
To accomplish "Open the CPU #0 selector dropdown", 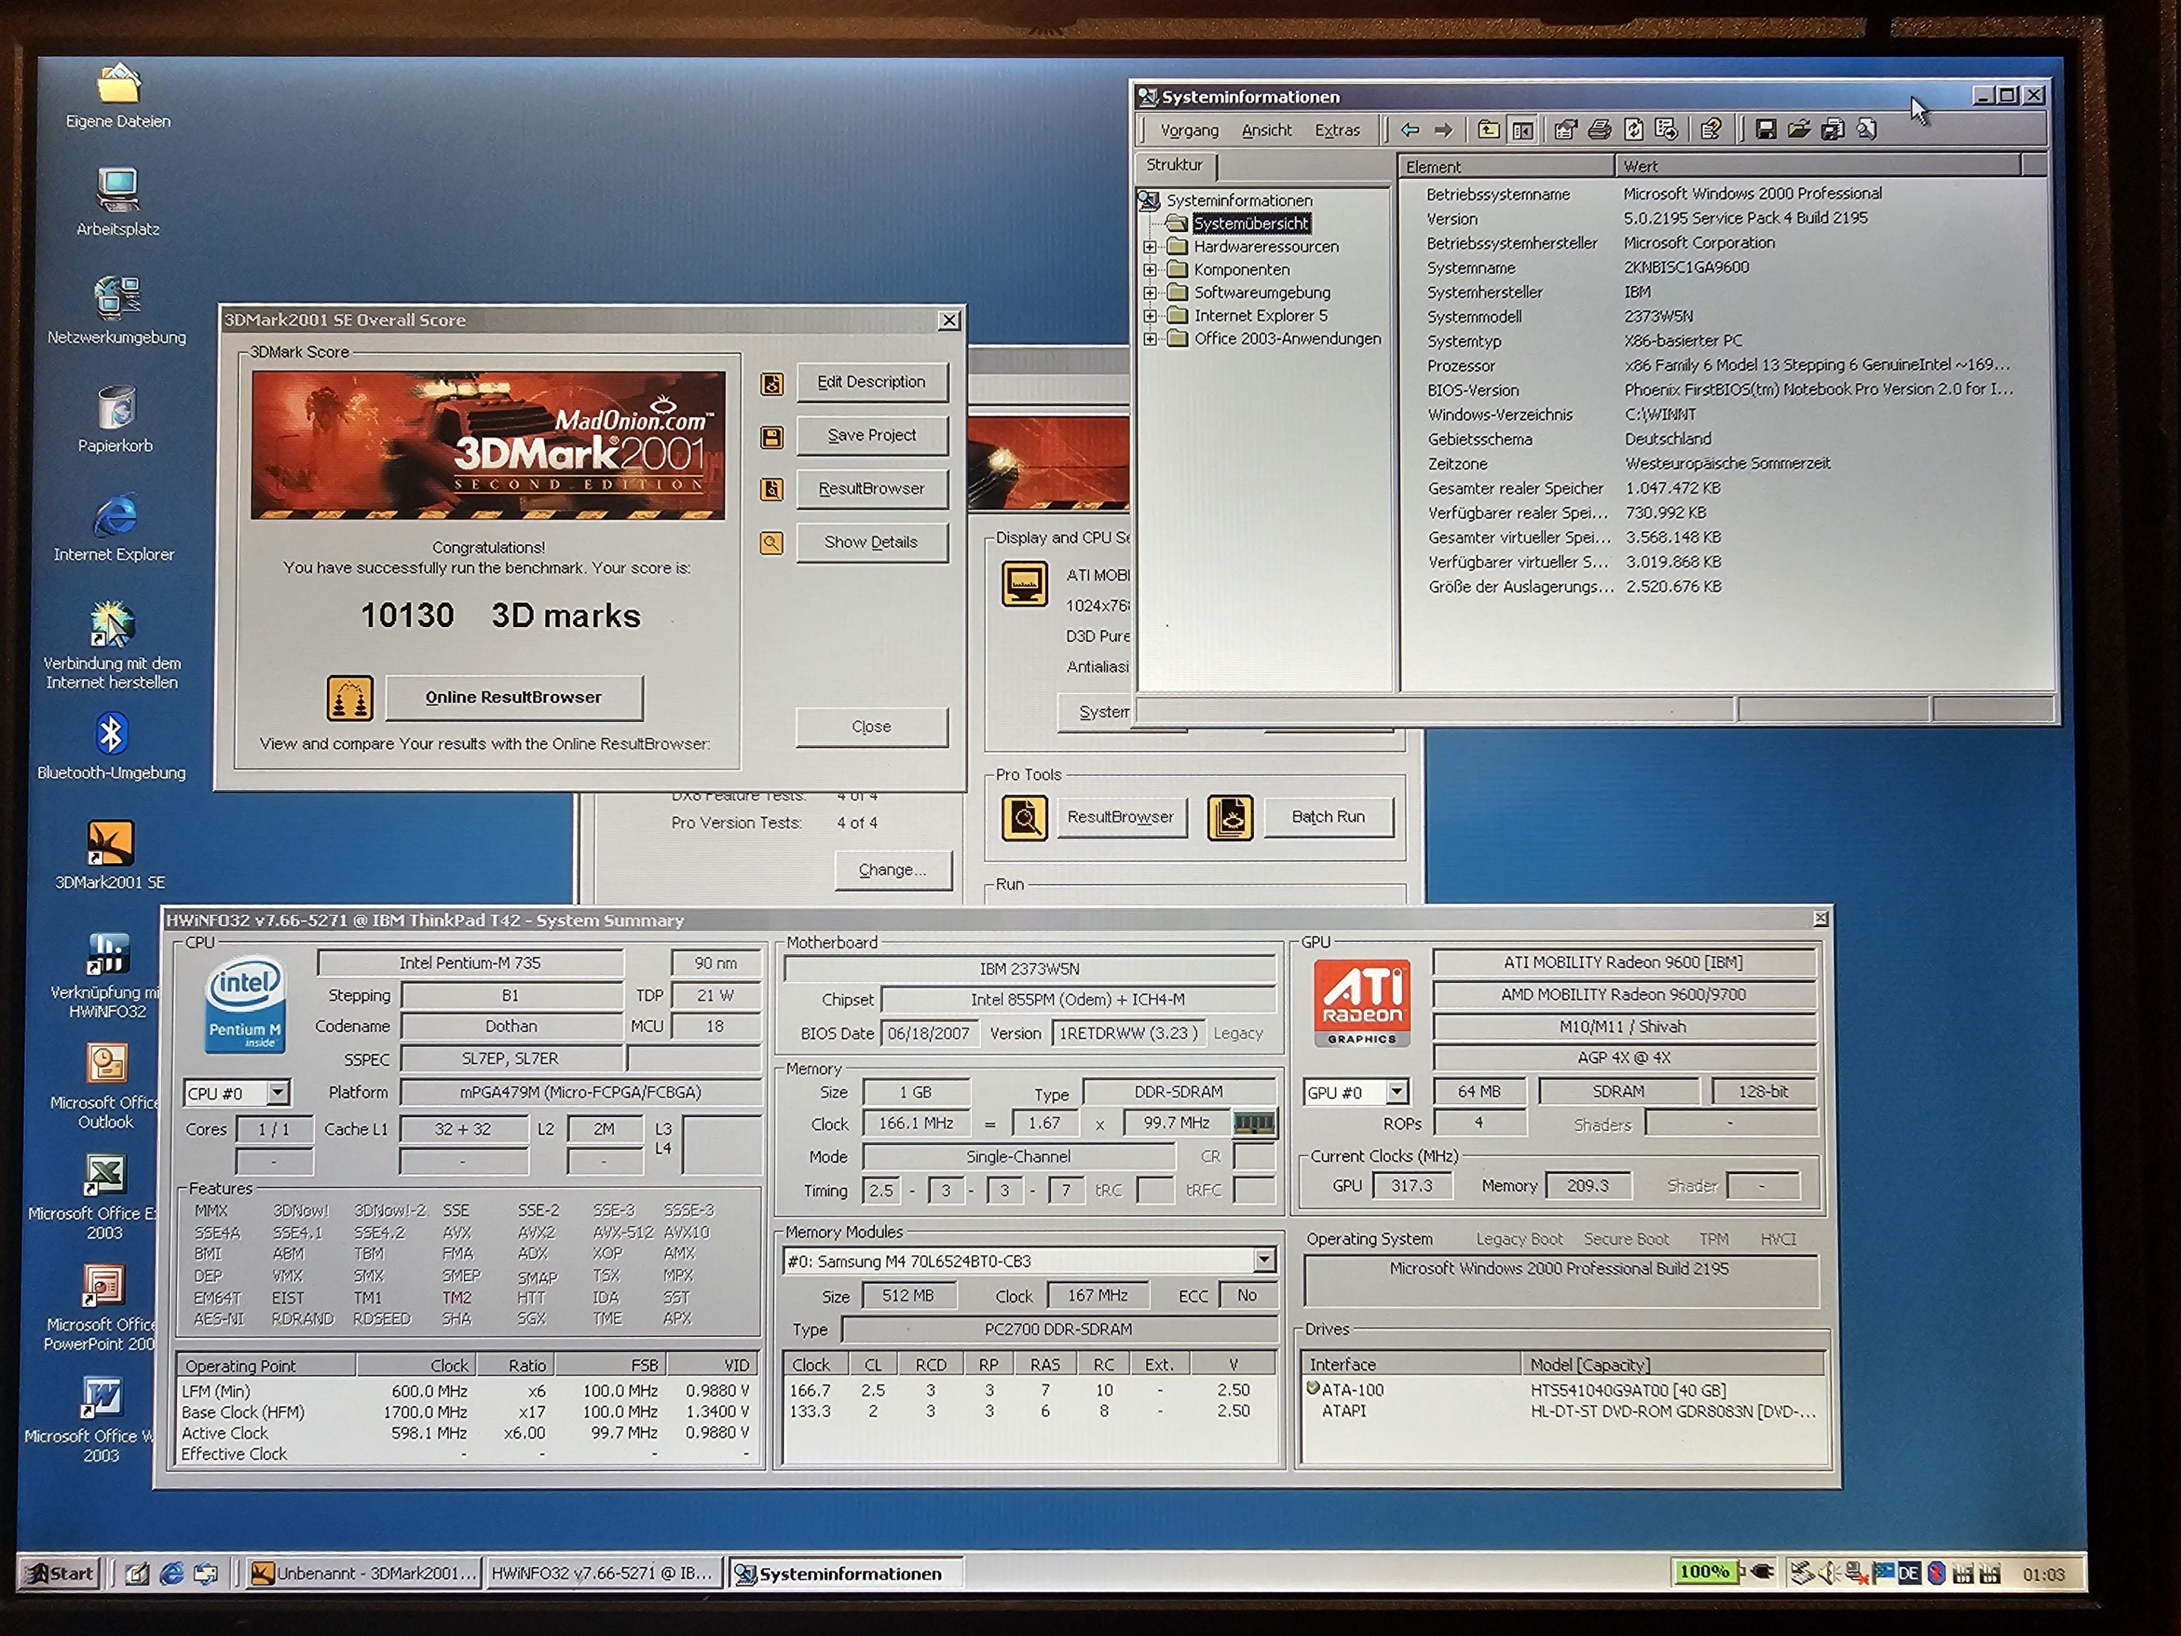I will point(278,1092).
